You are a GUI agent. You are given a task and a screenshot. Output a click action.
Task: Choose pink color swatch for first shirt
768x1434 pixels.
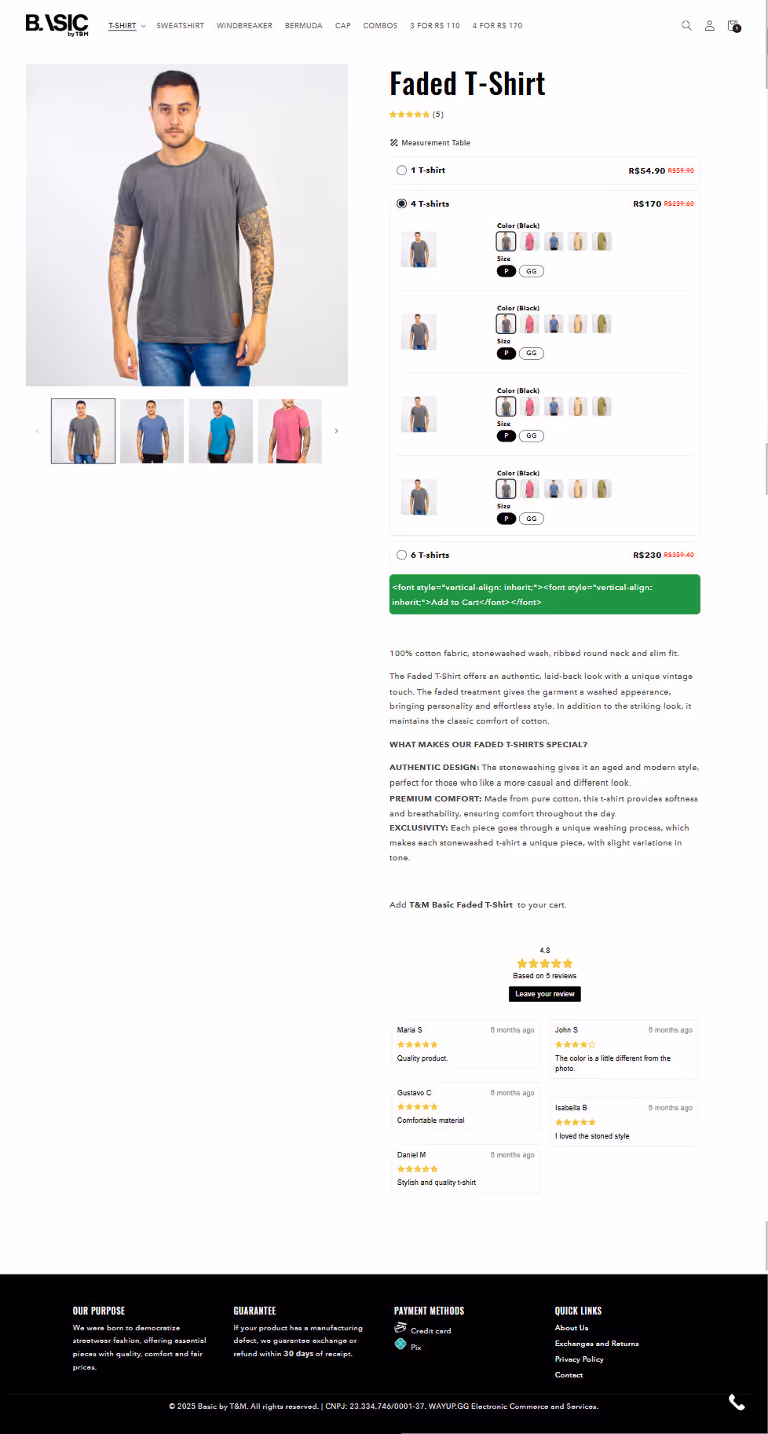530,241
